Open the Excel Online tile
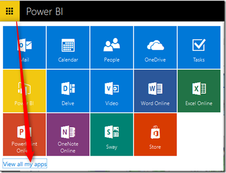Screen dimensions: 226x173 click(x=199, y=91)
